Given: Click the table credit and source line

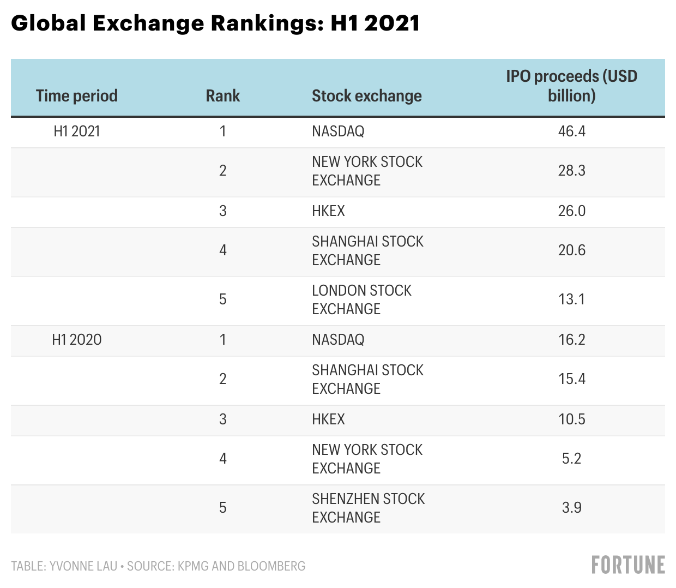Looking at the screenshot, I should point(158,566).
